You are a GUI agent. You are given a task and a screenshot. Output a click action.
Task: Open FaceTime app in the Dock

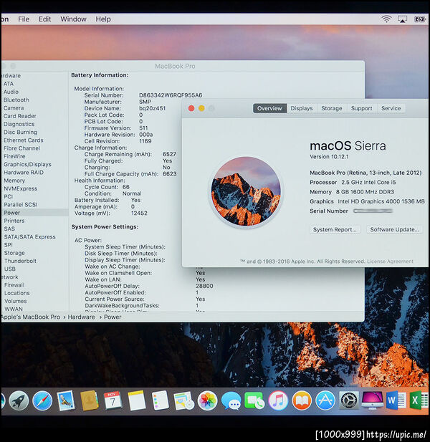coord(254,400)
